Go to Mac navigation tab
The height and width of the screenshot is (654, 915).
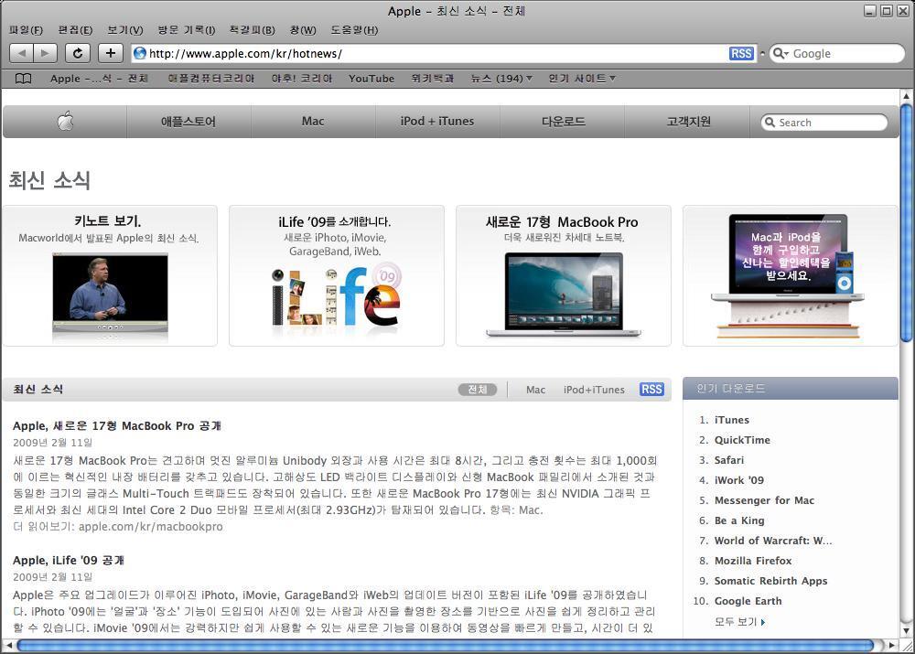pyautogui.click(x=313, y=122)
